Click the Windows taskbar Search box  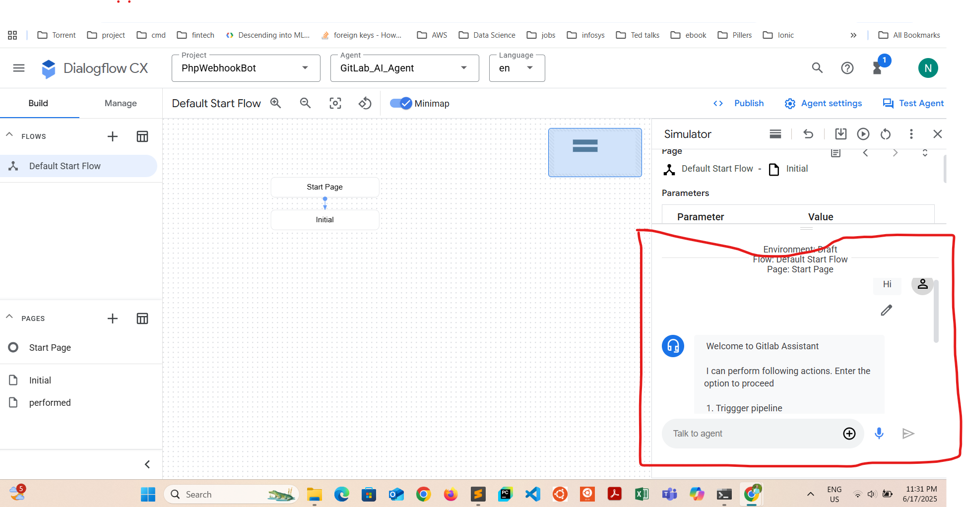pos(232,495)
